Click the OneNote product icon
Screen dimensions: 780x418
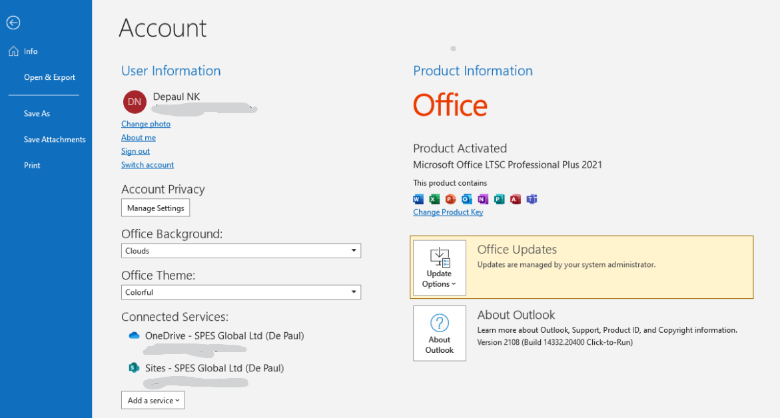click(x=483, y=198)
